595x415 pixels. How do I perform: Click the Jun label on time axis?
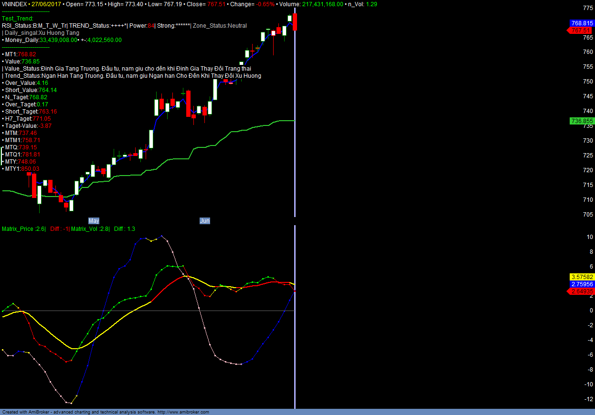204,221
